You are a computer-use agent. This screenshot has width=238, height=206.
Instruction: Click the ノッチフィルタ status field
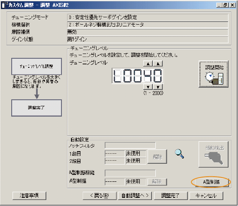pyautogui.click(x=130, y=145)
